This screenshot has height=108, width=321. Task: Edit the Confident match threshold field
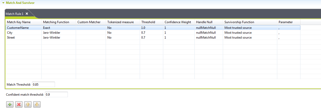[x=56, y=95]
